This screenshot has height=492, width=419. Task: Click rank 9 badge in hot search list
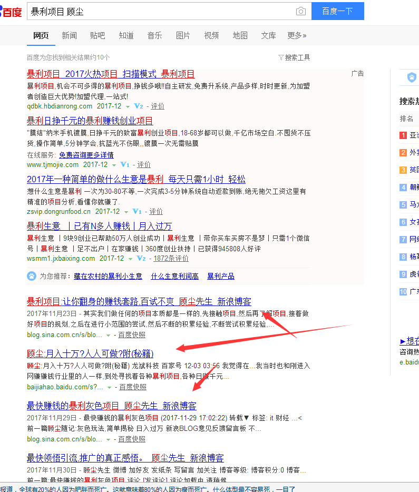pos(403,274)
